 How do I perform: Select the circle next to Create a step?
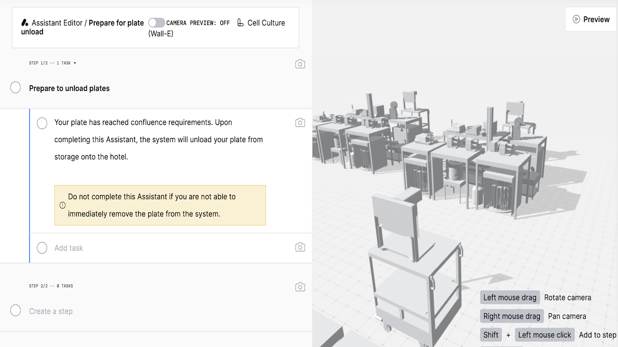(x=15, y=310)
